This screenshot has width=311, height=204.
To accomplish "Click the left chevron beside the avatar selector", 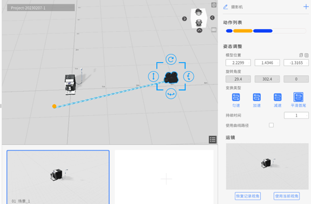I will pyautogui.click(x=212, y=18).
